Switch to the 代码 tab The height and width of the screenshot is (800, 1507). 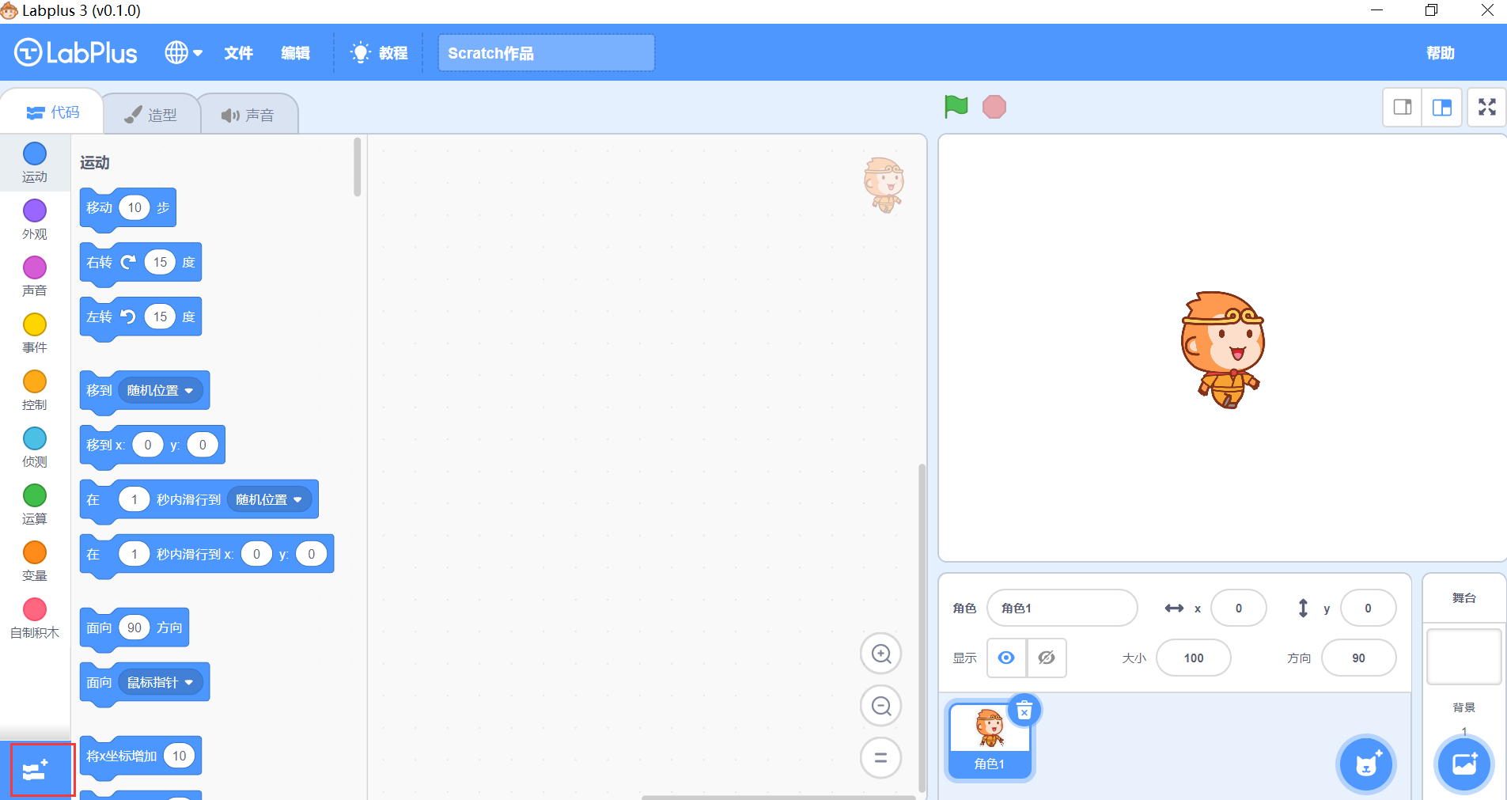point(52,112)
